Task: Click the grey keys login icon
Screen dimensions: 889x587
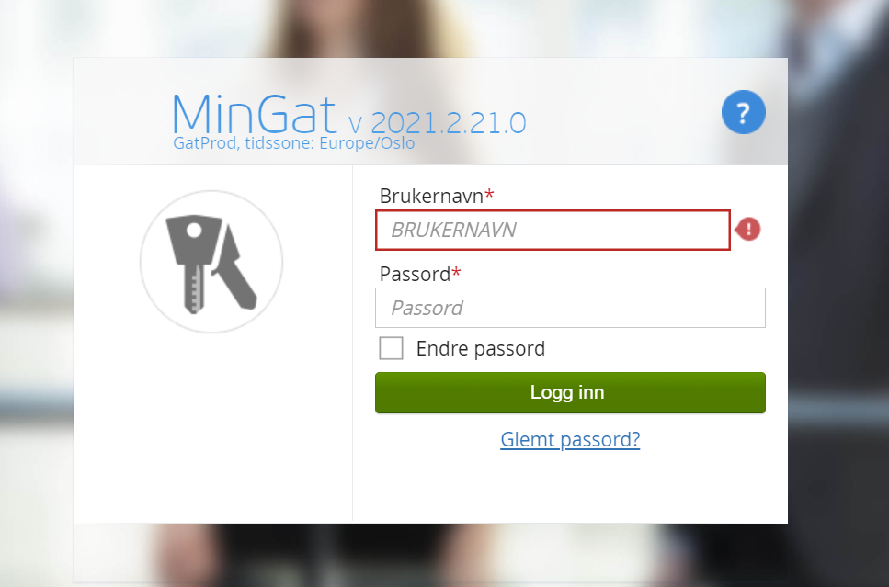Action: pos(211,264)
